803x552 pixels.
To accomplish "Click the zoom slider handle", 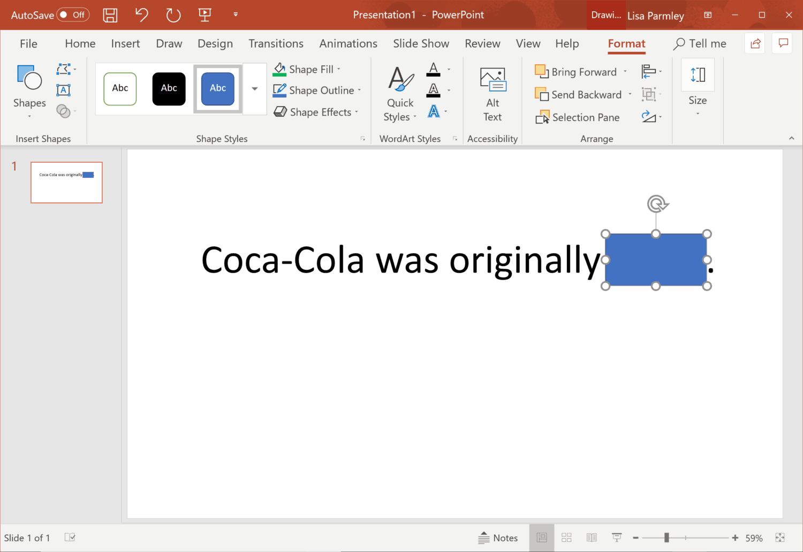I will pos(666,538).
